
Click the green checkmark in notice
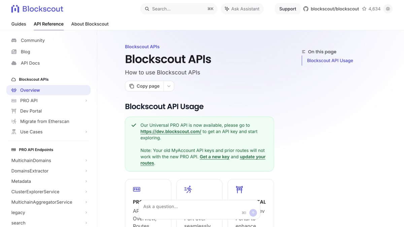pyautogui.click(x=134, y=125)
